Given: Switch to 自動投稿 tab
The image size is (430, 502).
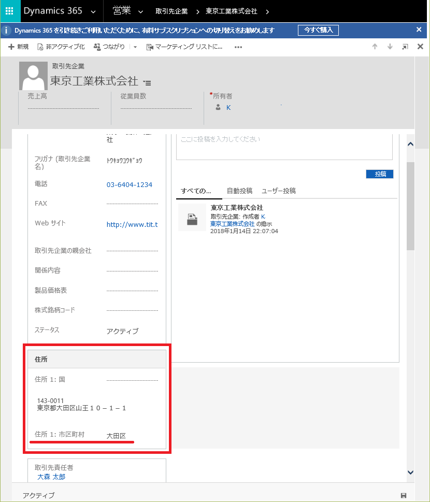Looking at the screenshot, I should [x=239, y=191].
